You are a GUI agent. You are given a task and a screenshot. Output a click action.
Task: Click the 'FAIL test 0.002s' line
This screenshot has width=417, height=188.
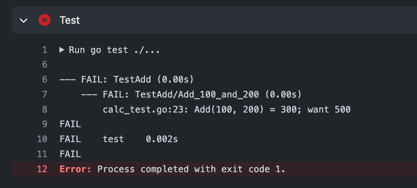point(119,139)
